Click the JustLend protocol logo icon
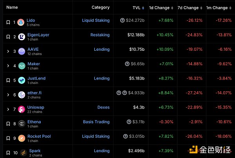Image resolution: width=235 pixels, height=158 pixels. pos(22,80)
